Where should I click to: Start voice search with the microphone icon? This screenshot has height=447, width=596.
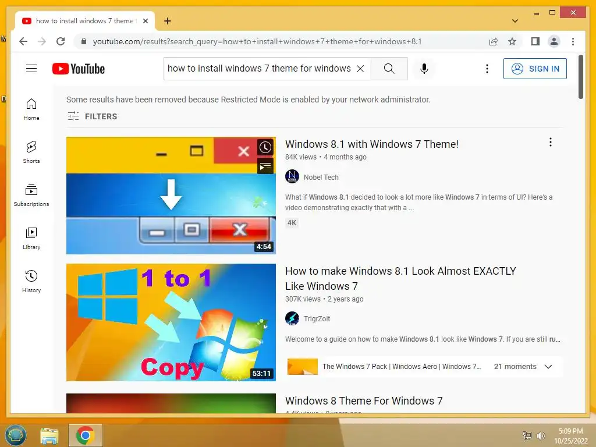(x=424, y=69)
